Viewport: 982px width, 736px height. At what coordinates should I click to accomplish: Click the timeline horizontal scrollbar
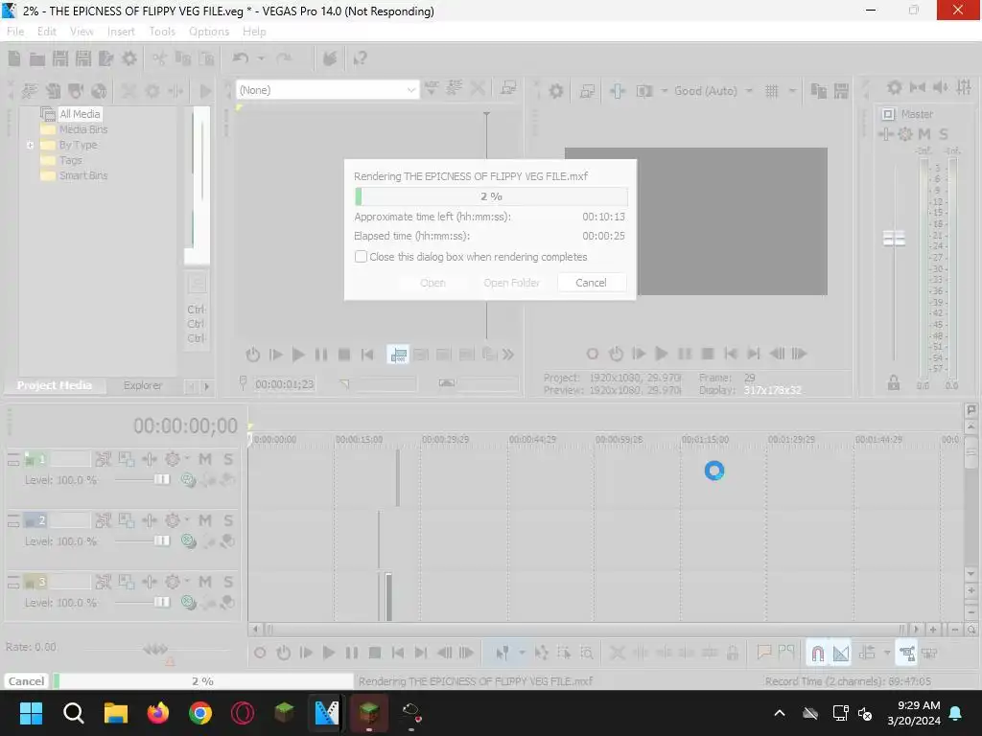584,629
